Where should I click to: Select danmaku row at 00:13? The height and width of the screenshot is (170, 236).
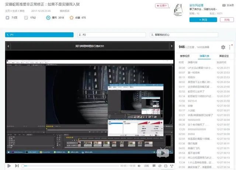[204, 77]
